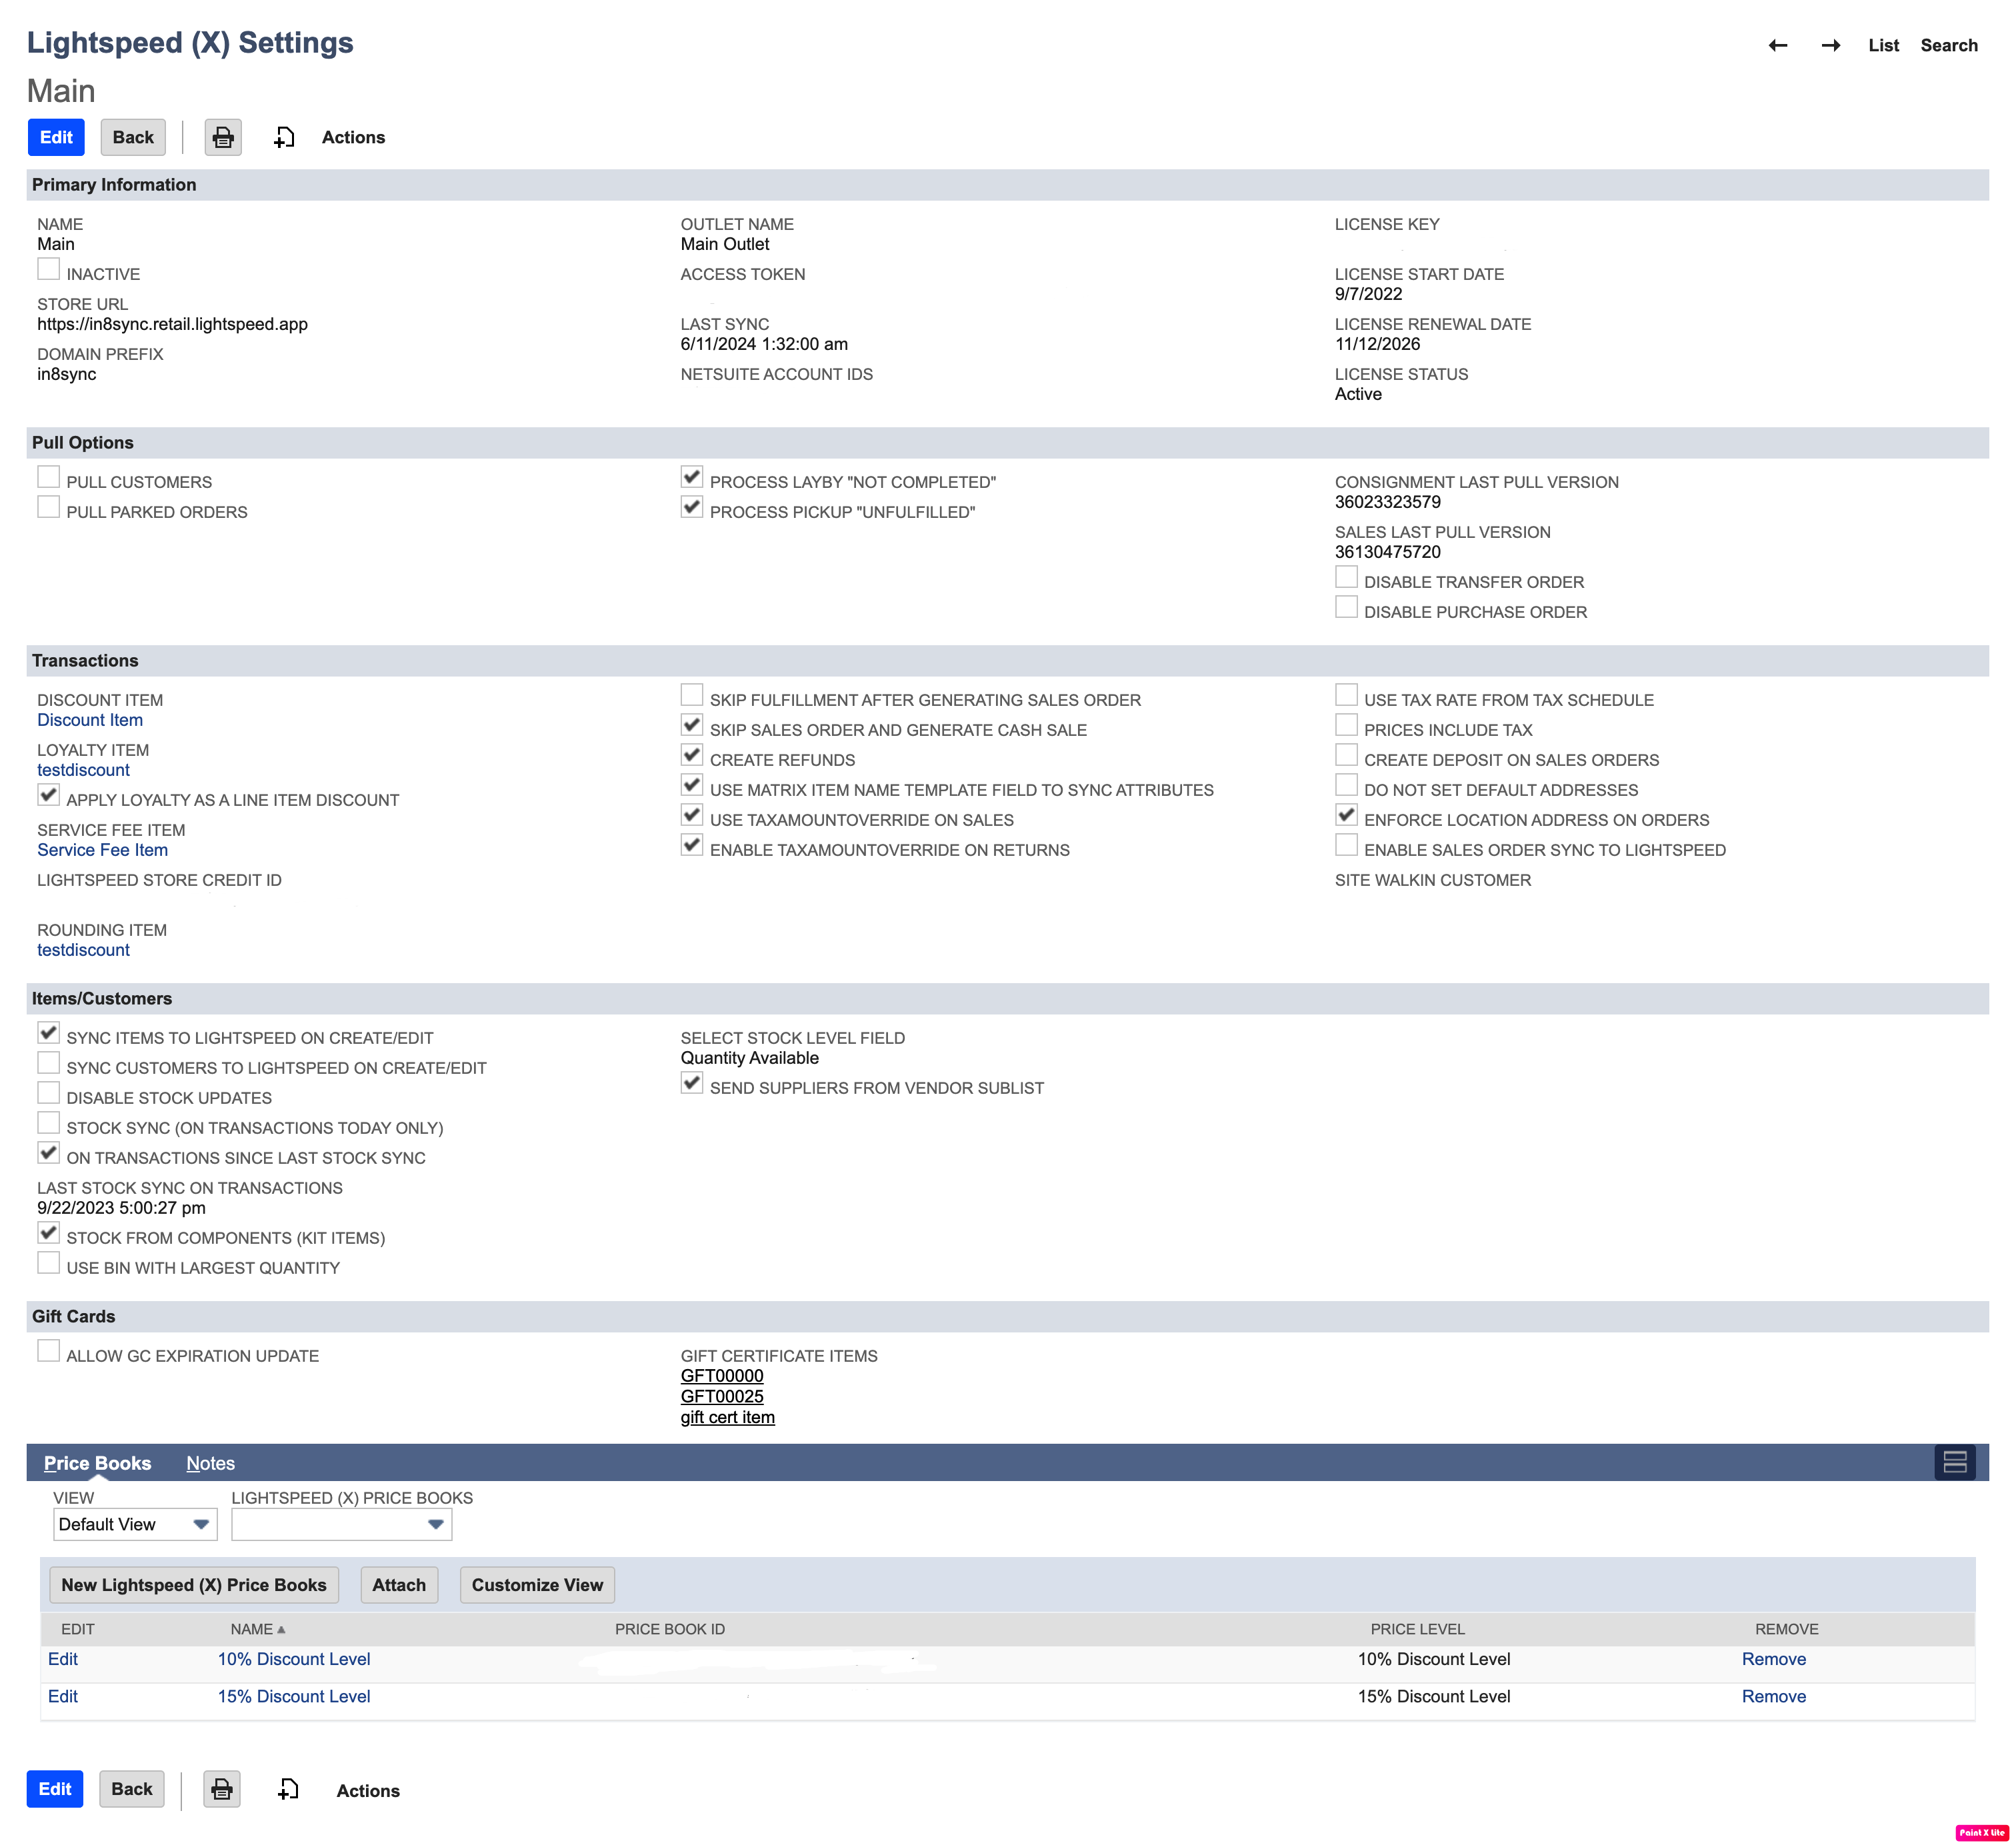Open the Lightspeed (X) Price Books dropdown
Image resolution: width=2016 pixels, height=1847 pixels.
pyautogui.click(x=341, y=1524)
